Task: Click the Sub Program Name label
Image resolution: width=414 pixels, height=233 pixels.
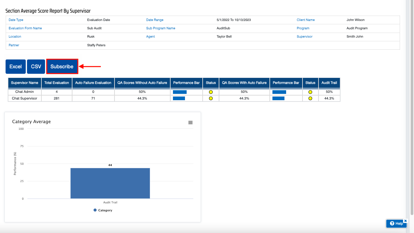Action: point(161,28)
